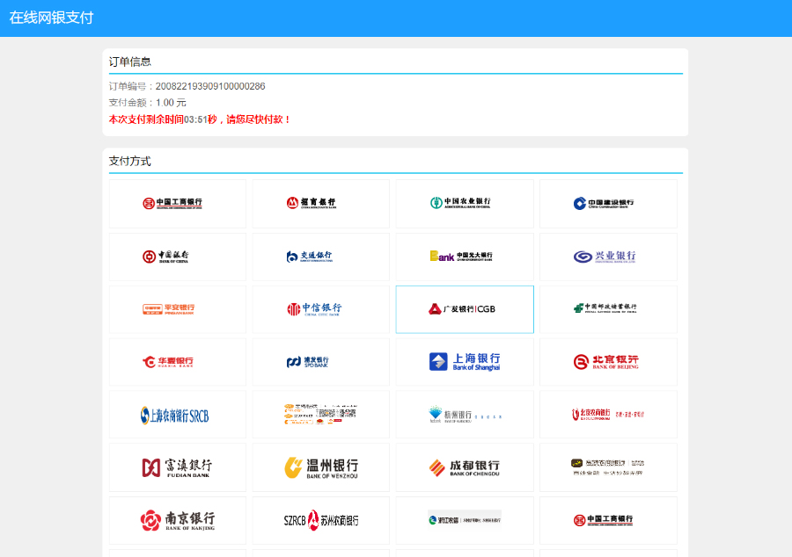Click the 在线网银支付 page title

click(x=51, y=18)
